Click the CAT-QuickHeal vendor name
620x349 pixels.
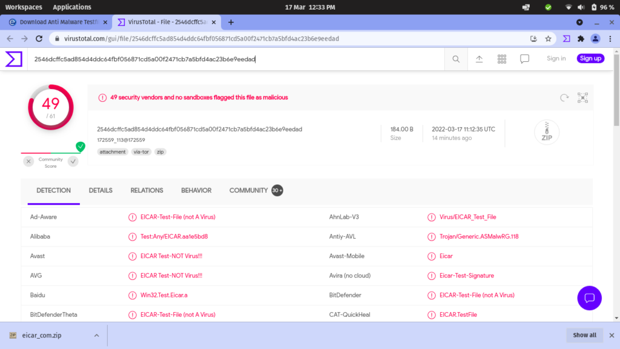(349, 315)
